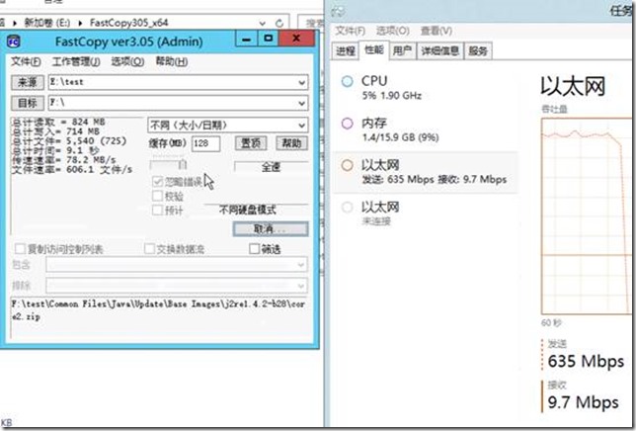Viewport: 636px width, 431px height.
Task: Click the 总计文件= 5,540 (725) line
Action: pyautogui.click(x=69, y=141)
